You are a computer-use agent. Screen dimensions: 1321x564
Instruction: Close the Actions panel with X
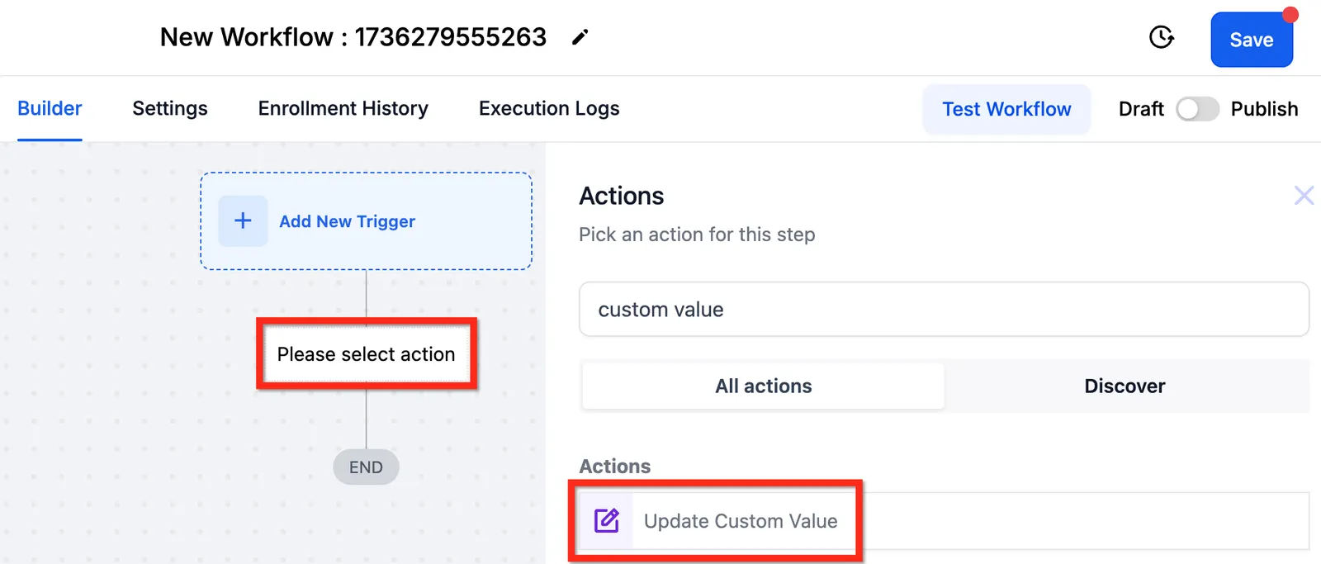tap(1304, 196)
